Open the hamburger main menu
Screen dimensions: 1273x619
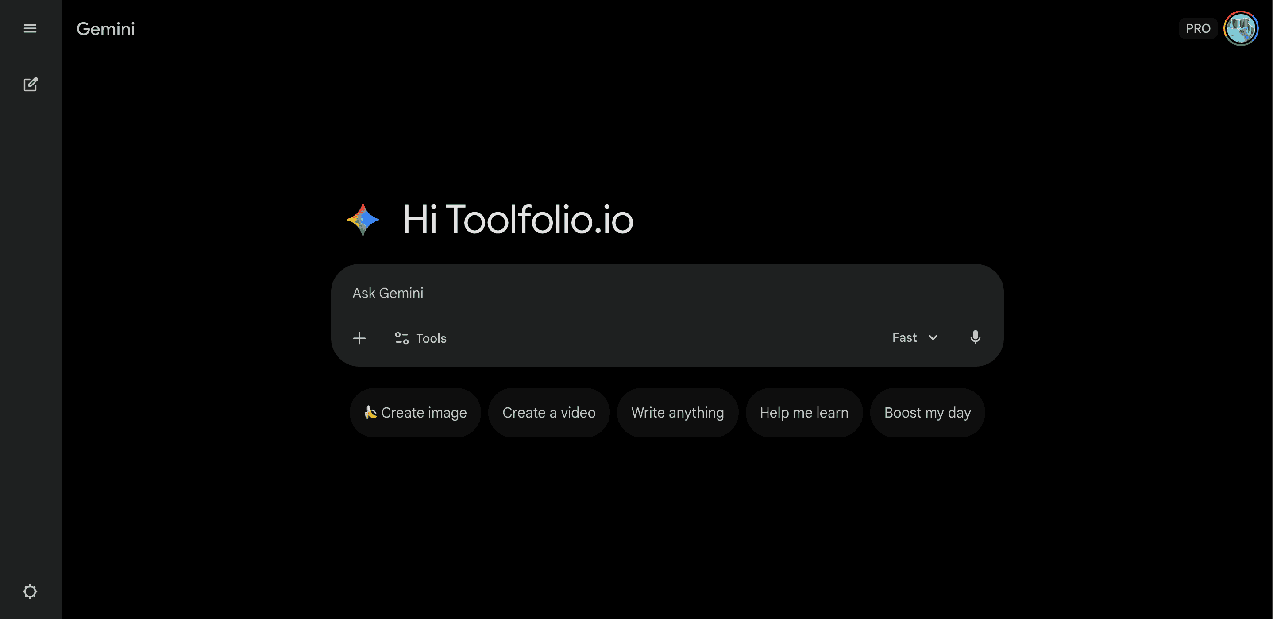(30, 29)
